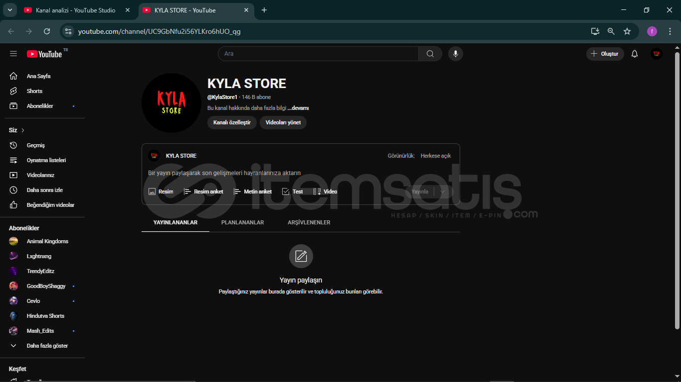Reload the page in Chrome
Viewport: 681px width, 382px height.
[x=47, y=31]
